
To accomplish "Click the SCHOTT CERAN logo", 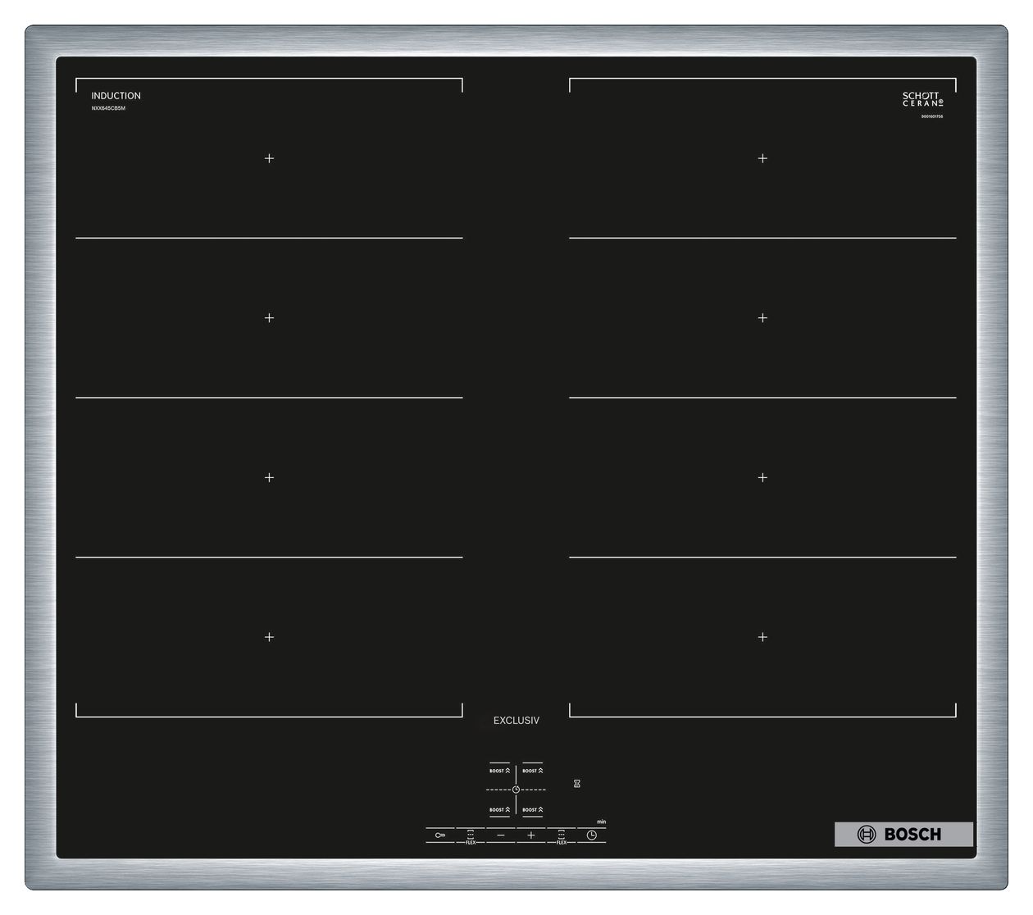I will [x=923, y=99].
